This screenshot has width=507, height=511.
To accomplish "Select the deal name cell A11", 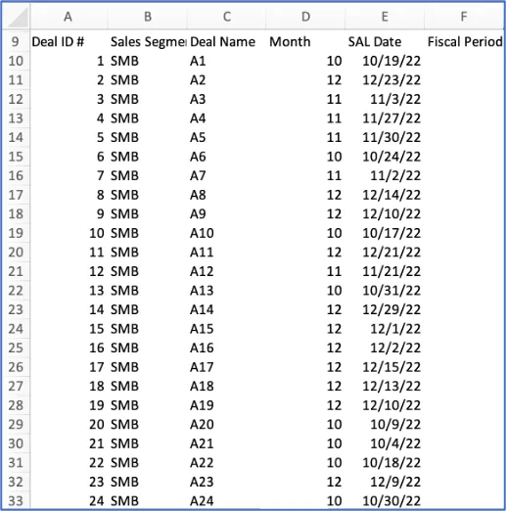I will [227, 253].
